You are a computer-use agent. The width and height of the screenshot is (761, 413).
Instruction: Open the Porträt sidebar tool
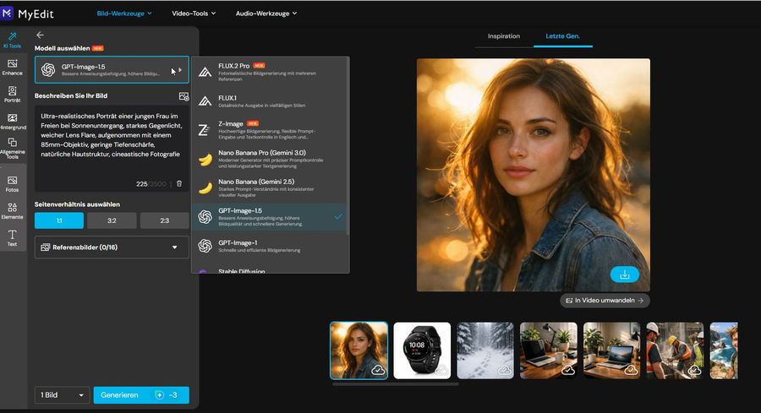(x=12, y=95)
